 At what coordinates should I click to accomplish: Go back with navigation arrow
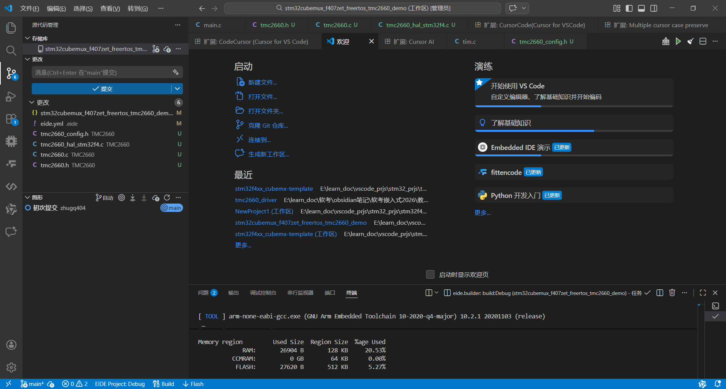tap(202, 8)
